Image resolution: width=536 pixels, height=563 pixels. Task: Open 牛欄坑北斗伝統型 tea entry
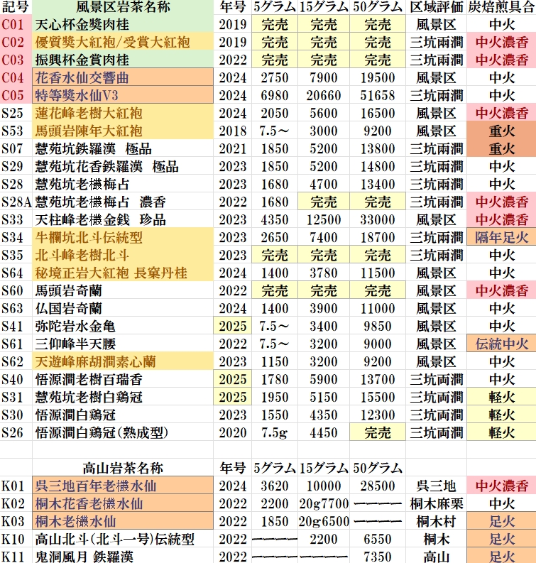[x=89, y=237]
